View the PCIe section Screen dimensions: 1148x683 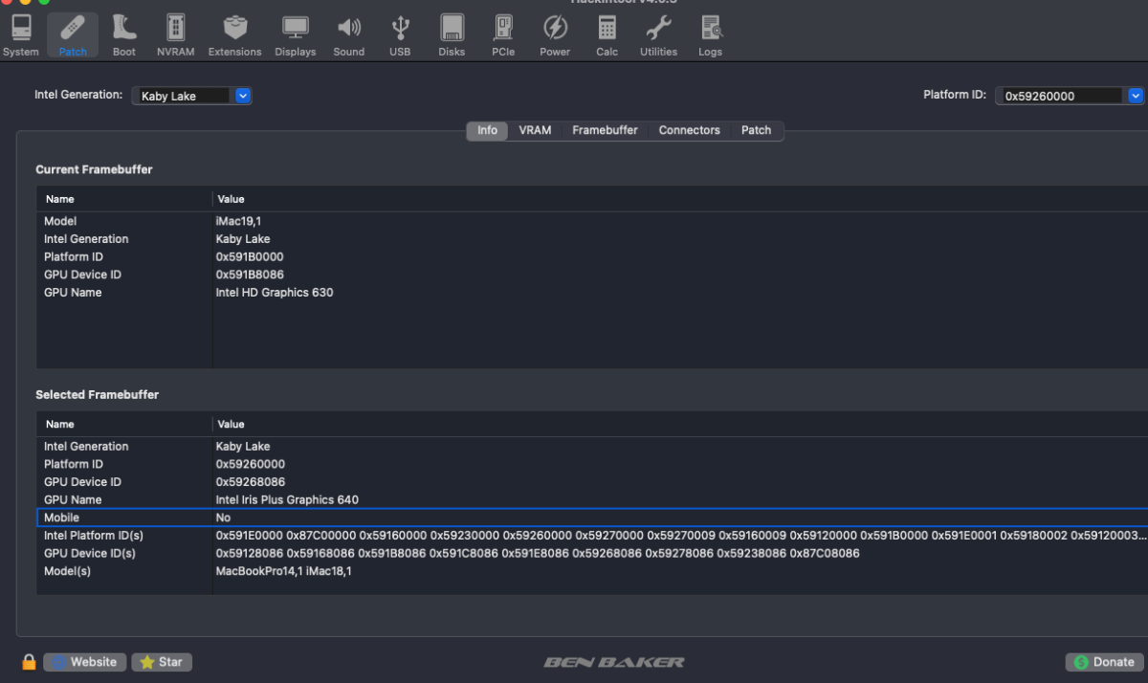click(503, 35)
